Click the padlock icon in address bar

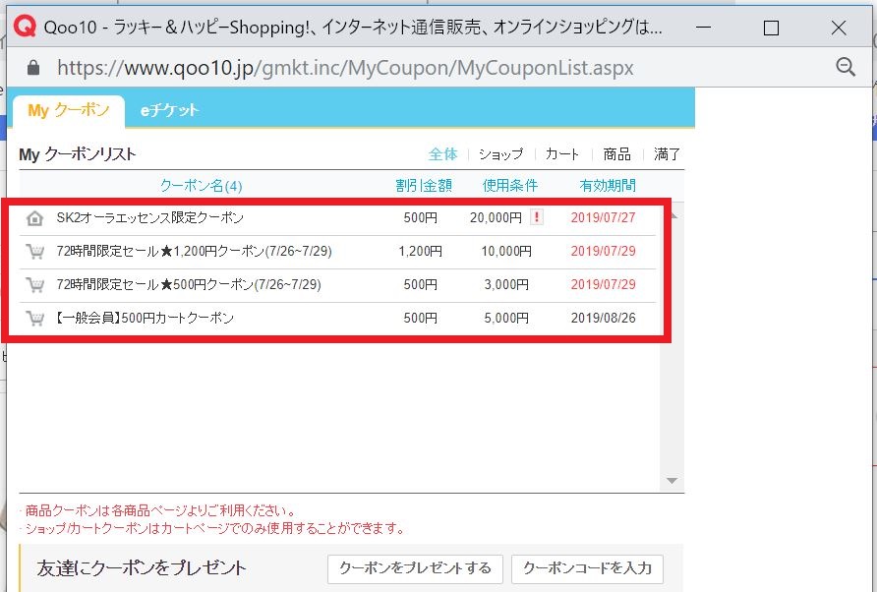click(x=33, y=68)
